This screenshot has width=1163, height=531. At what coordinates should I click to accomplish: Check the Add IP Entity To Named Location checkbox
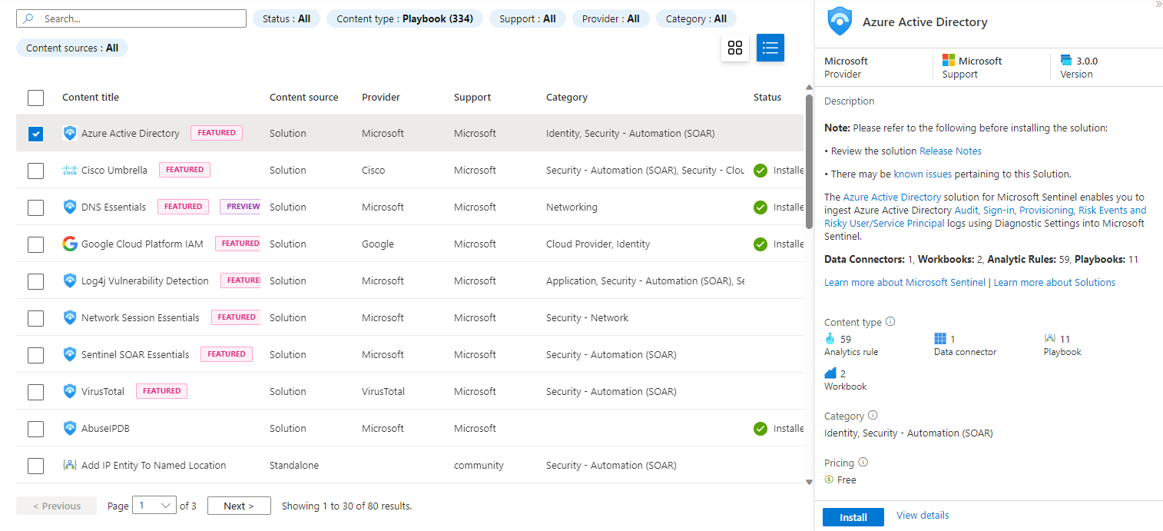(36, 466)
